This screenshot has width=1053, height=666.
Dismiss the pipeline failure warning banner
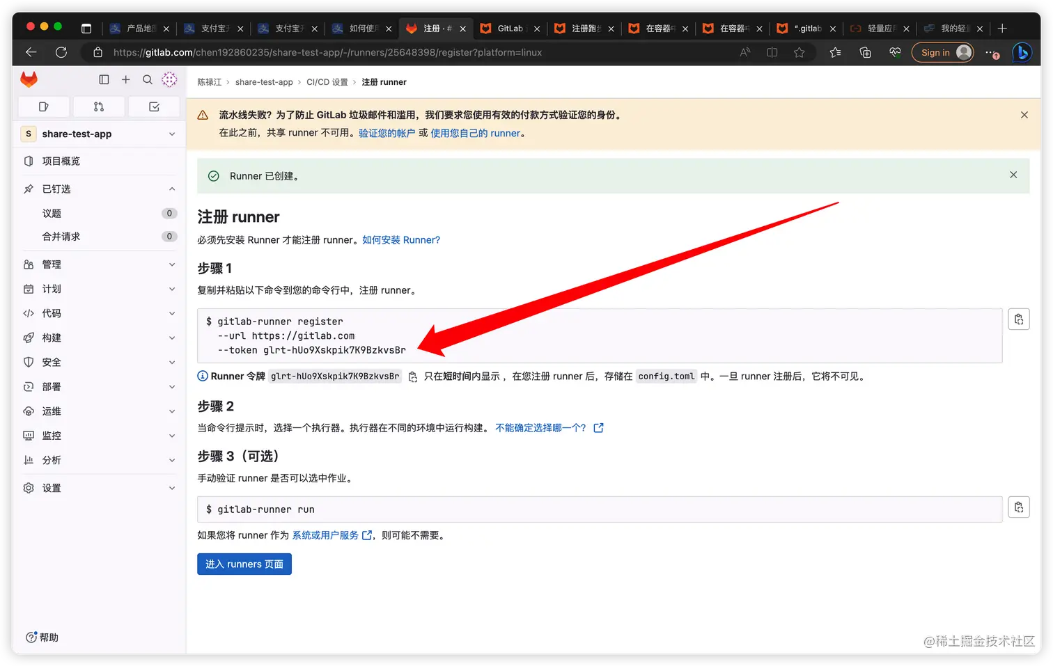click(1024, 115)
